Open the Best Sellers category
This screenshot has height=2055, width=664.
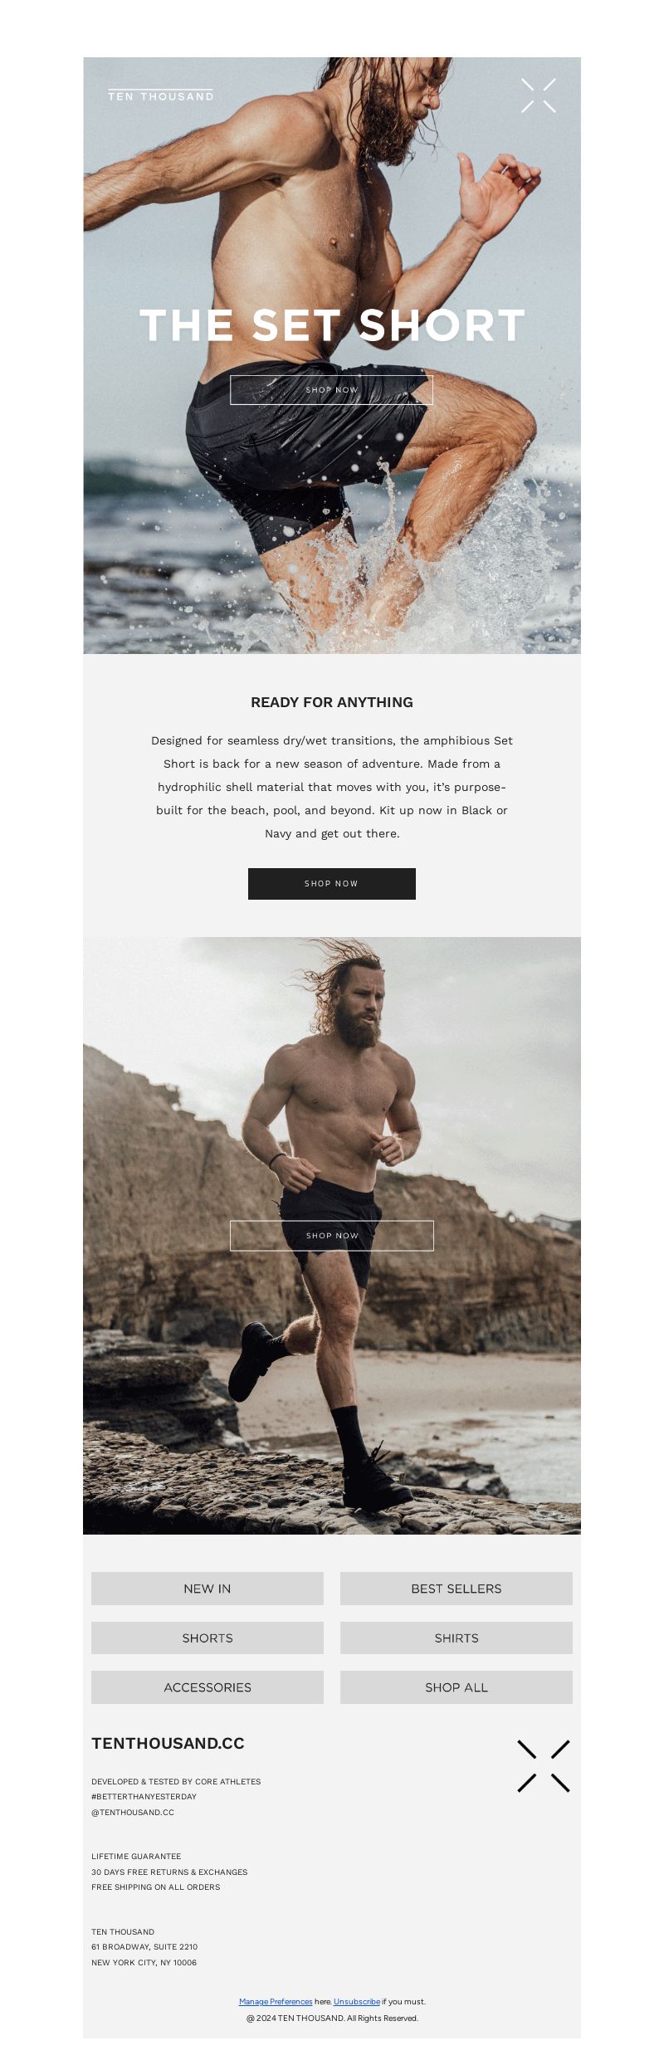pos(456,1589)
